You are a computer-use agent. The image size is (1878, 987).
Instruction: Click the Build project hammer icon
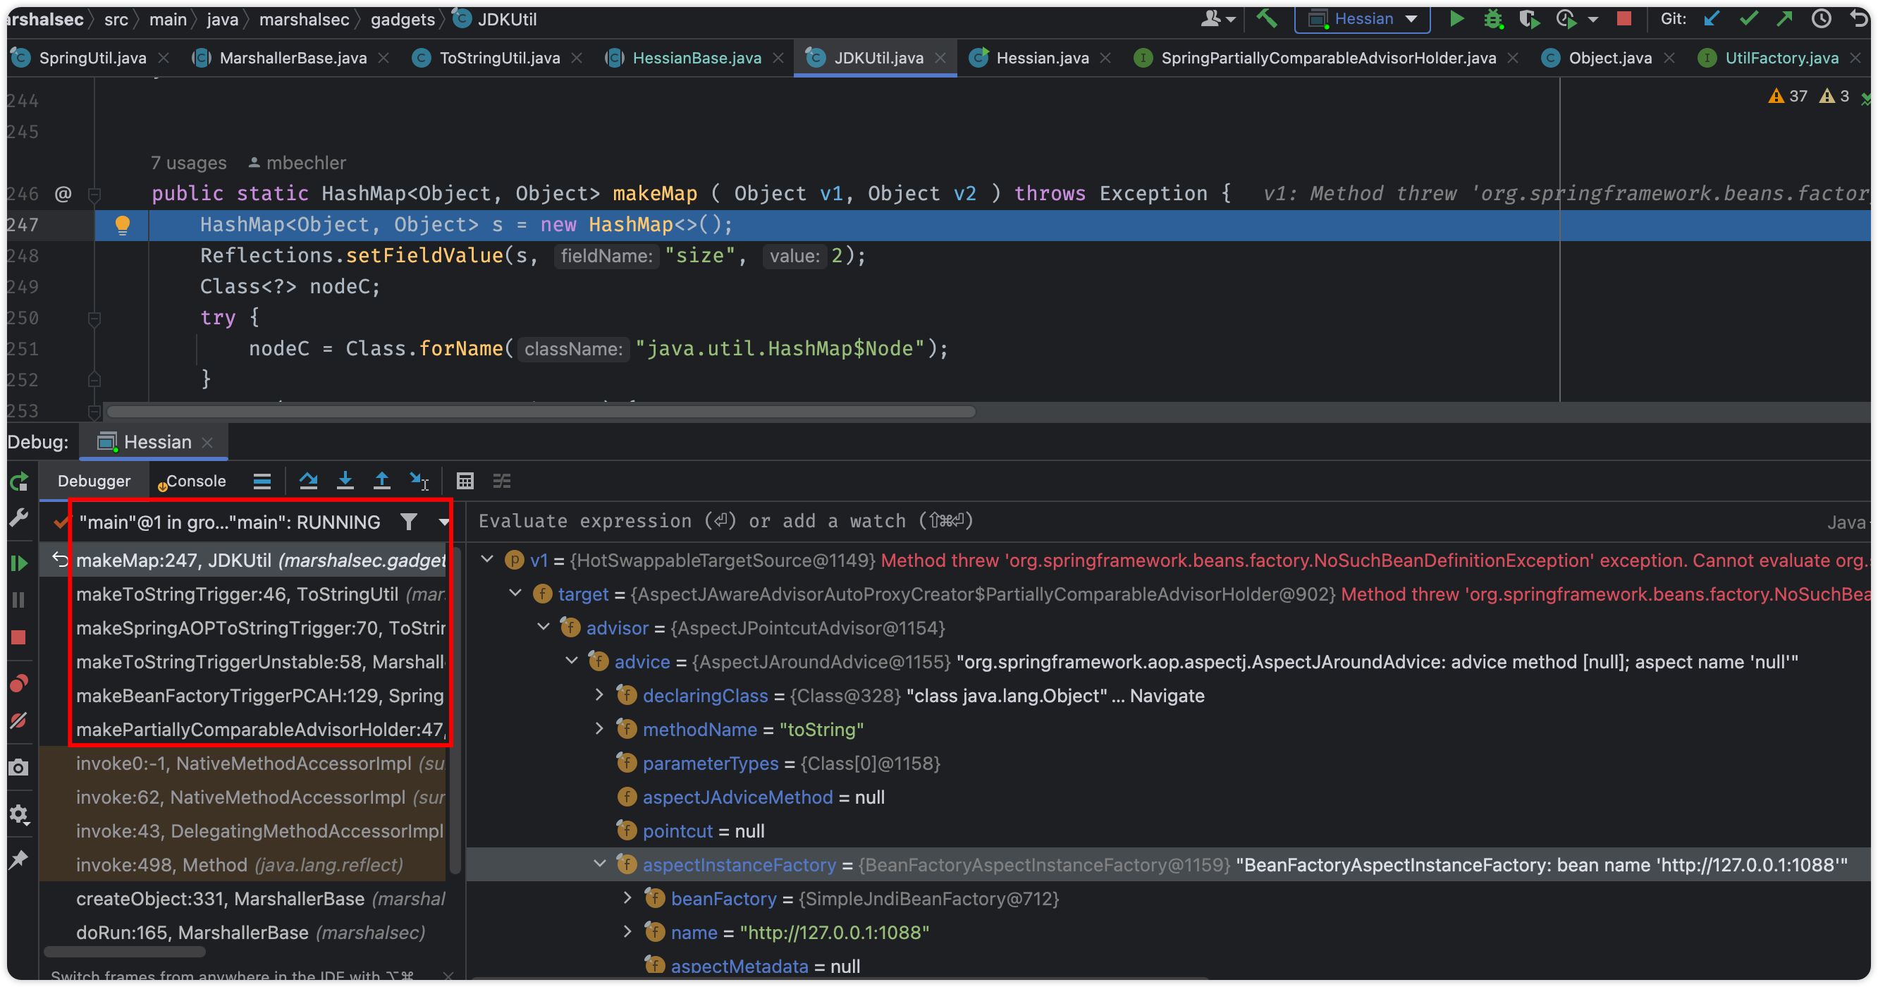tap(1266, 18)
